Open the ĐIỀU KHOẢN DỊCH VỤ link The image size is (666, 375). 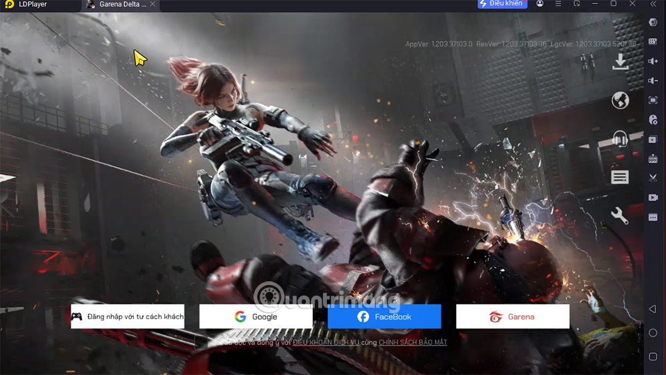[326, 342]
